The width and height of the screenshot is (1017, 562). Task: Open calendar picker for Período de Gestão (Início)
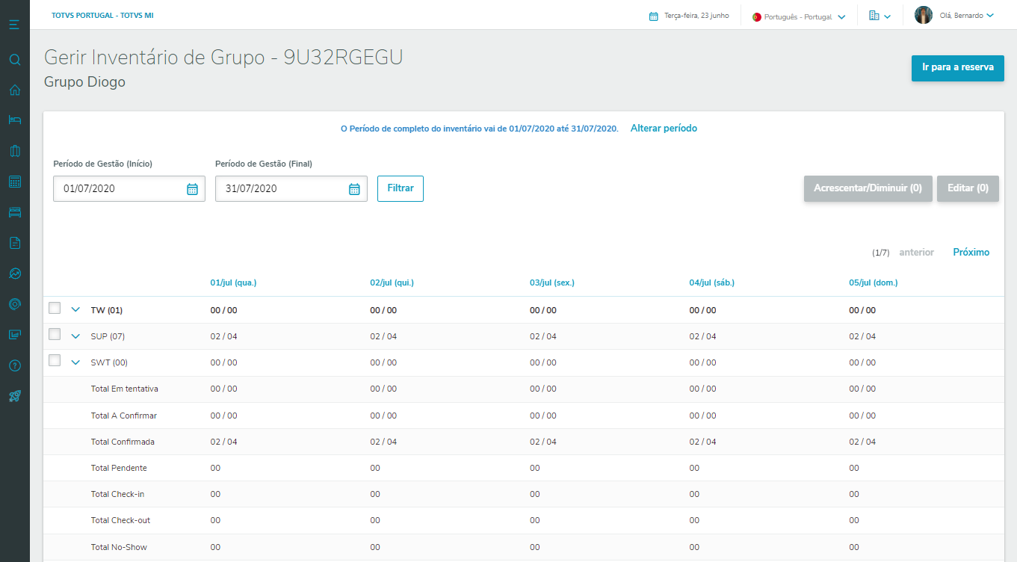pos(192,189)
